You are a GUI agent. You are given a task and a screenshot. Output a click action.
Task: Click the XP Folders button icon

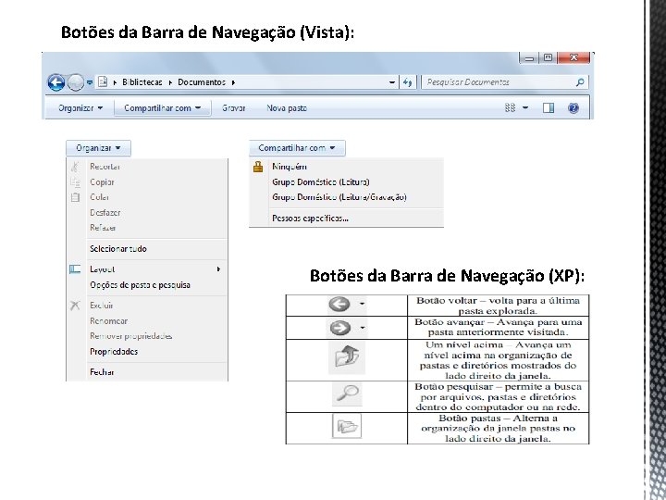(347, 426)
